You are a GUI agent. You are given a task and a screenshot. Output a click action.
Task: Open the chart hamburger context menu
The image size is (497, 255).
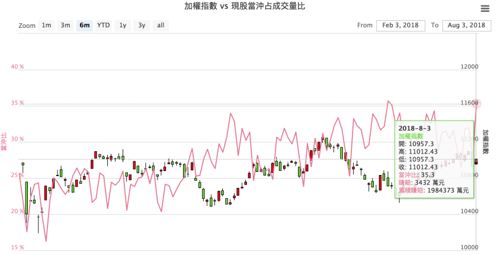click(x=485, y=9)
